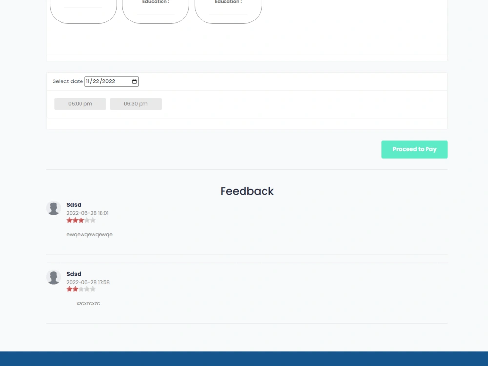The image size is (488, 366).
Task: Click the Select date label
Action: pos(67,81)
